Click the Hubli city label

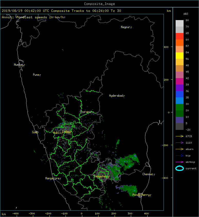[x=57, y=133]
